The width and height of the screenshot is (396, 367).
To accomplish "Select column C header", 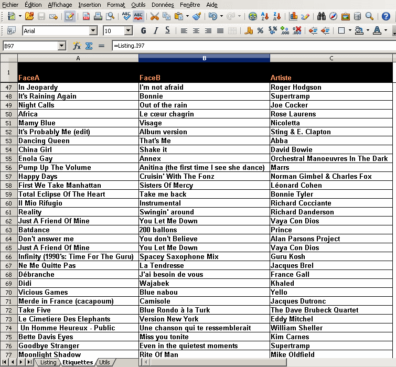I will 331,58.
